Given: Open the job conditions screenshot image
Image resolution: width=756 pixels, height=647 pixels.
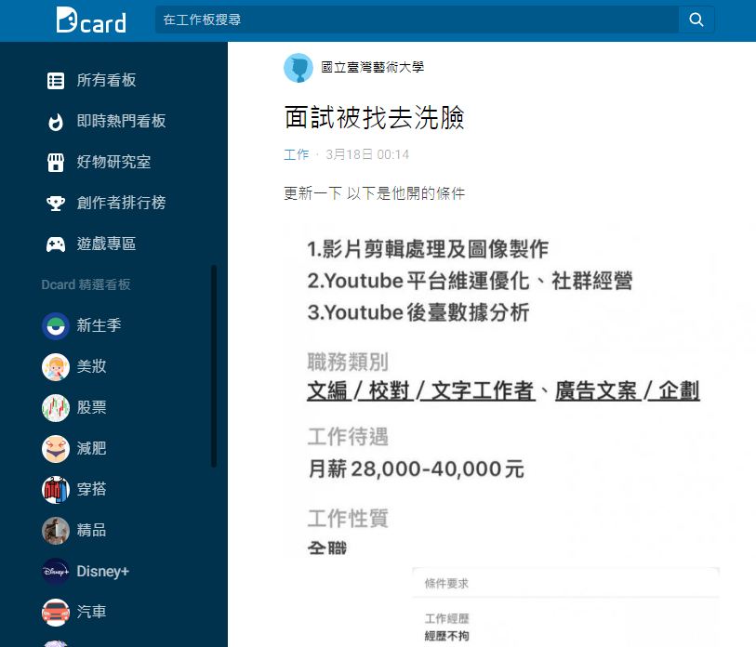Looking at the screenshot, I should (x=500, y=390).
